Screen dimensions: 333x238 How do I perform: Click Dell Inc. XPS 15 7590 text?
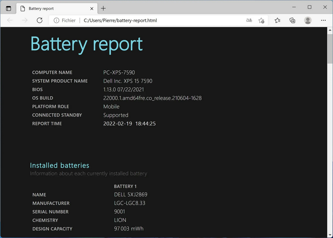(127, 81)
